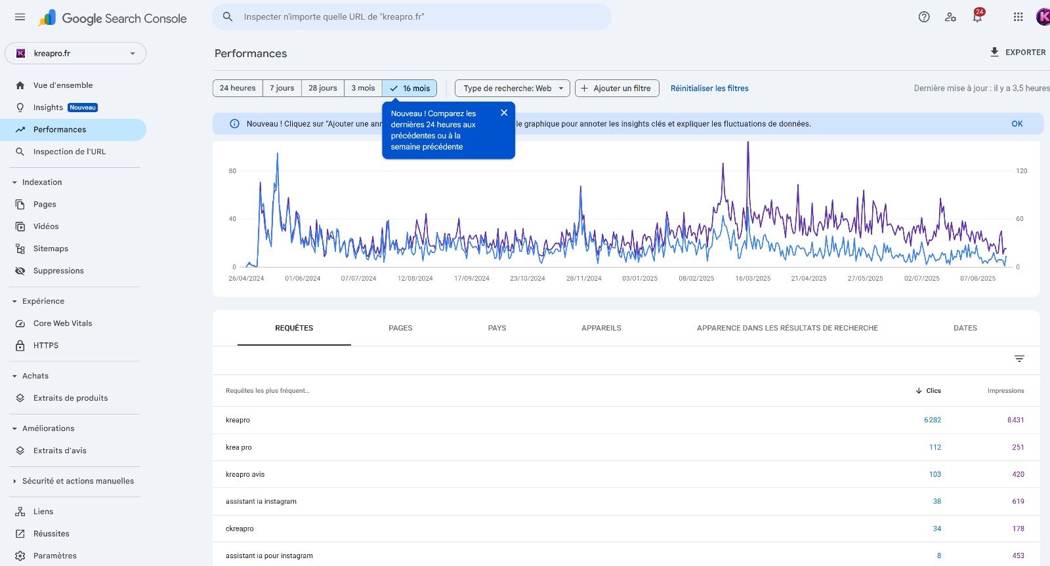Click the Vidéos icon in sidebar

(x=20, y=226)
